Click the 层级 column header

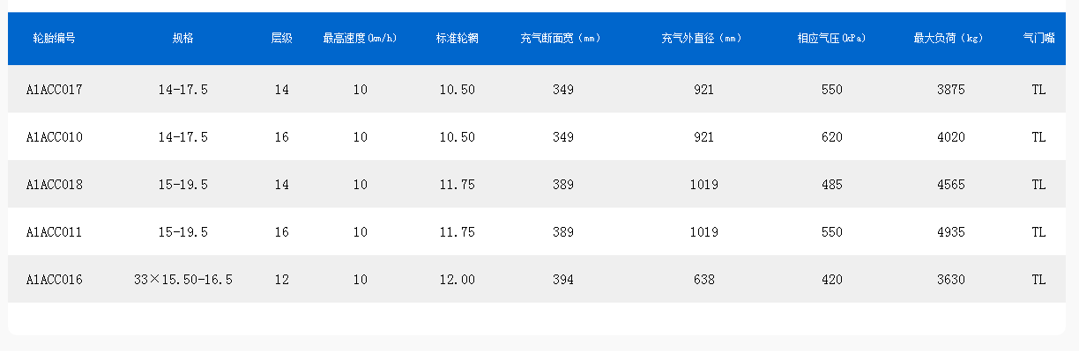[x=281, y=39]
